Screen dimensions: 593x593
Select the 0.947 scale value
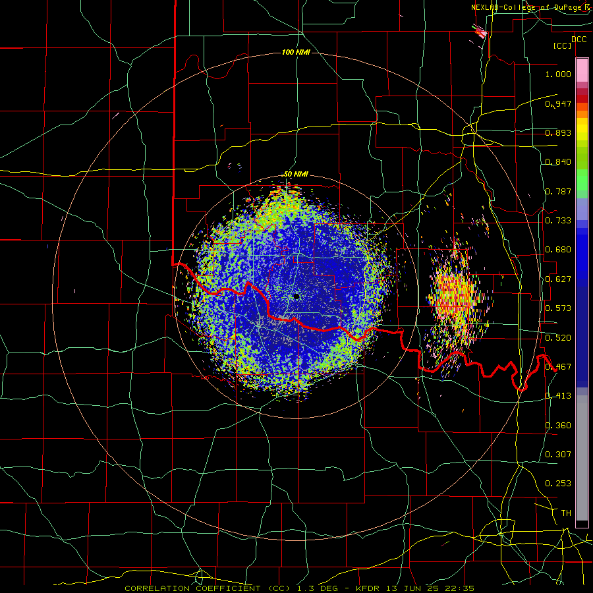point(558,103)
